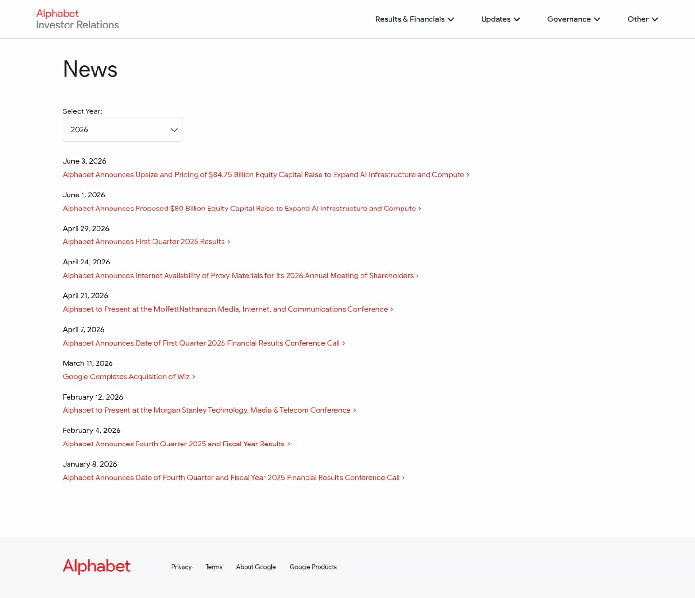Image resolution: width=695 pixels, height=598 pixels.
Task: Open Google Completes Acquisition of Wiz article
Action: 129,377
